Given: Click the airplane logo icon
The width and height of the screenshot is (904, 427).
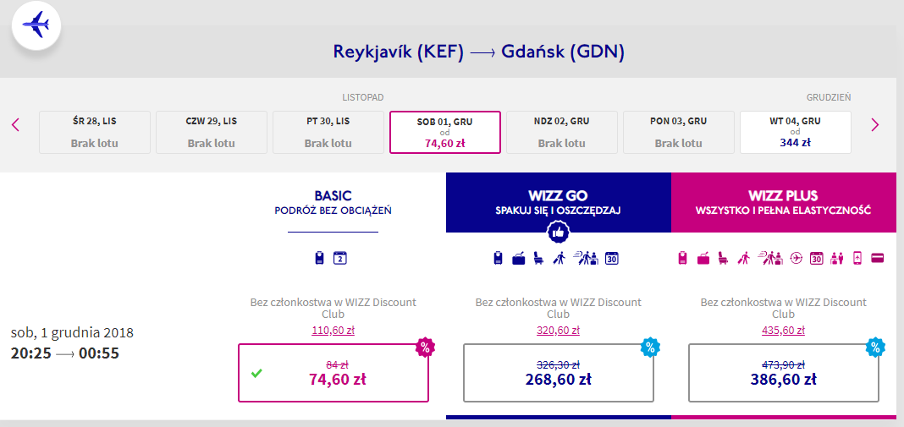Looking at the screenshot, I should pyautogui.click(x=36, y=26).
